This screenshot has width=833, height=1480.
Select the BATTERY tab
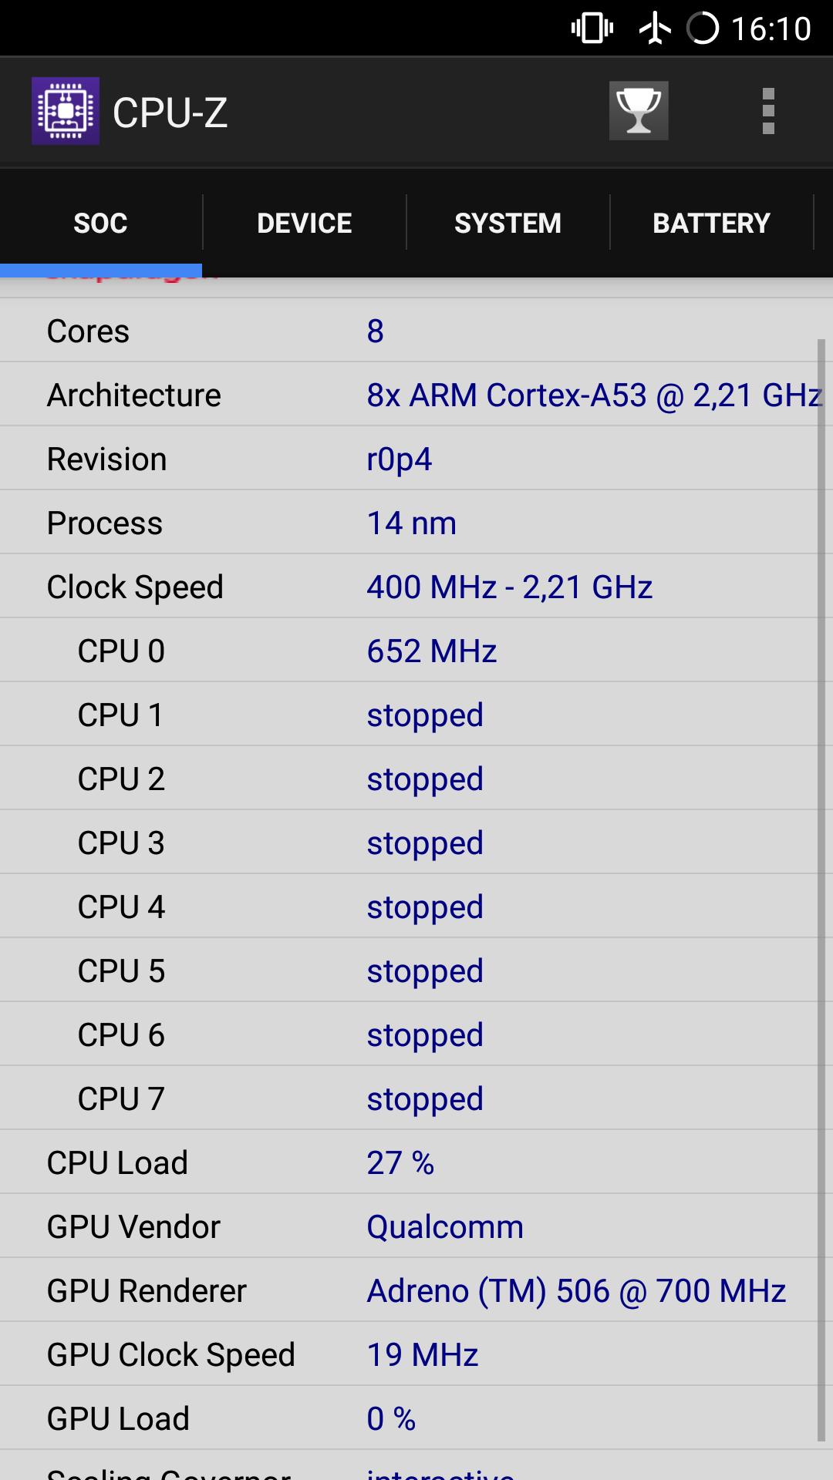click(x=711, y=224)
